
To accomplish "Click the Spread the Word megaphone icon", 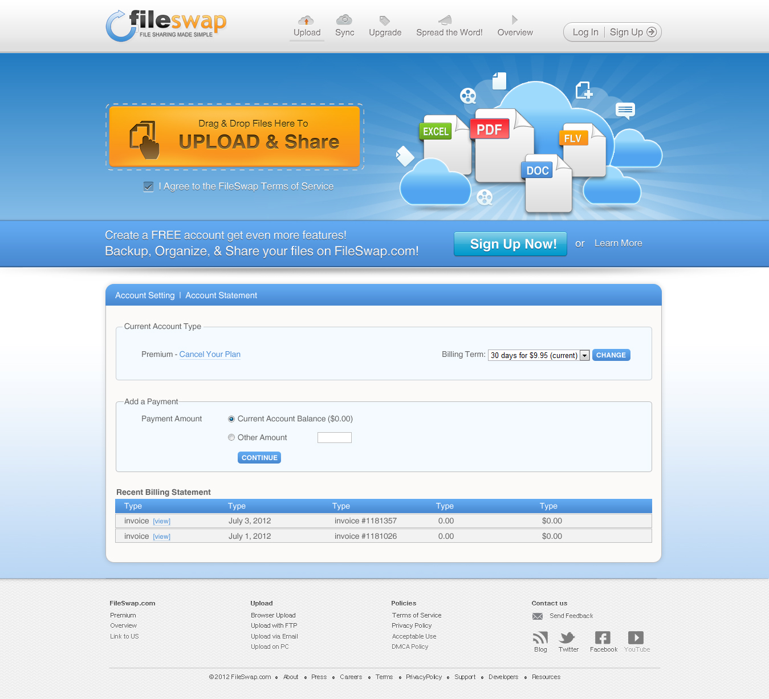I will tap(445, 21).
